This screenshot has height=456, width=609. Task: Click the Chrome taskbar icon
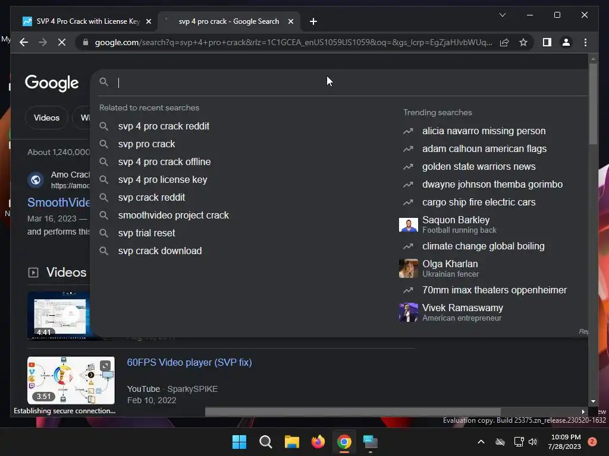[344, 442]
